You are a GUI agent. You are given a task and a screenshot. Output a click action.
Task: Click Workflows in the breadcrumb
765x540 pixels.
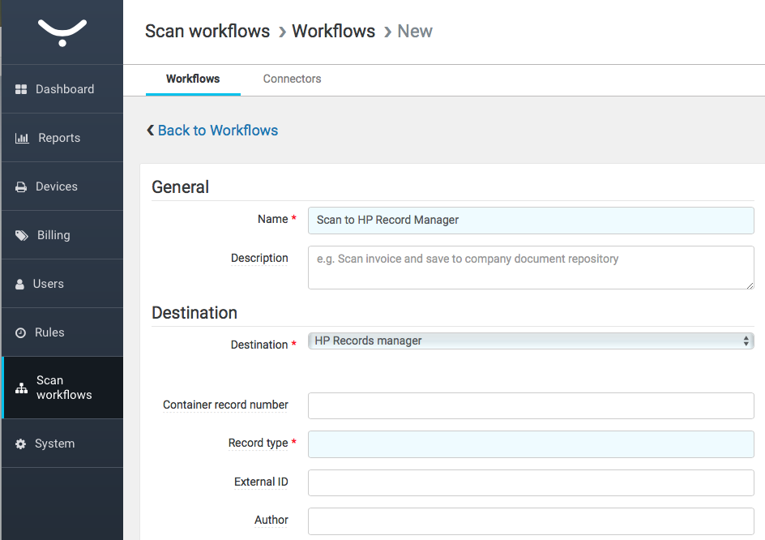coord(333,32)
